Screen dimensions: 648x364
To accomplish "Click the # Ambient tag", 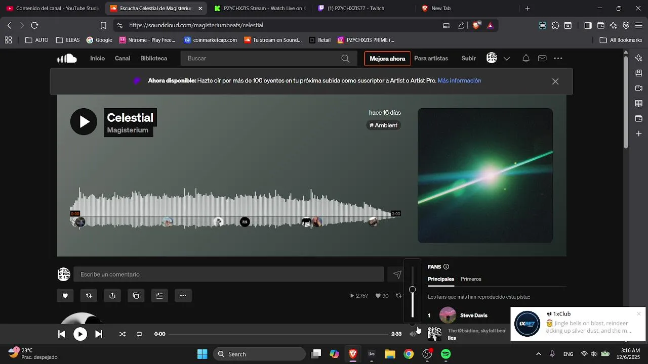I will click(384, 125).
